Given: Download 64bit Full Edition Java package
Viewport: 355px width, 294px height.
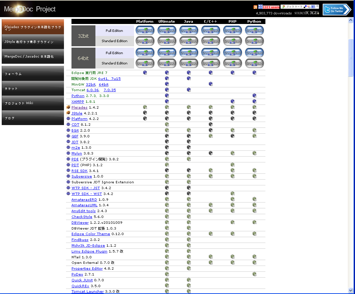Looking at the screenshot, I should (x=188, y=53).
